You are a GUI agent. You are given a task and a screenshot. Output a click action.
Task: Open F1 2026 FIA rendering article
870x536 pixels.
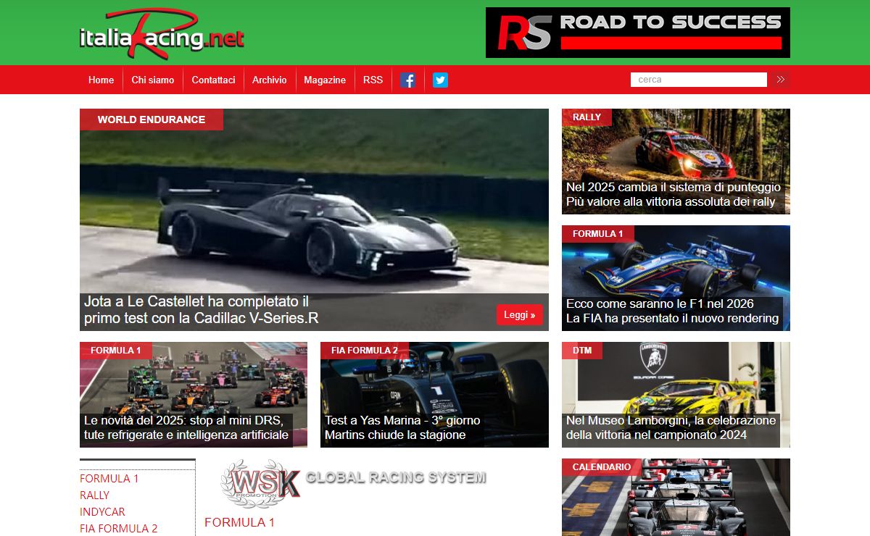[x=672, y=311]
